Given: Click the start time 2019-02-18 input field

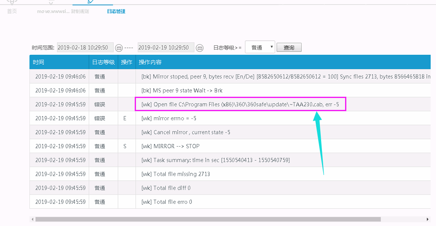Looking at the screenshot, I should [85, 48].
